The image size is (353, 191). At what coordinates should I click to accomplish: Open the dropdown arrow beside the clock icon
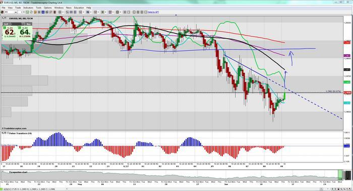121,12
